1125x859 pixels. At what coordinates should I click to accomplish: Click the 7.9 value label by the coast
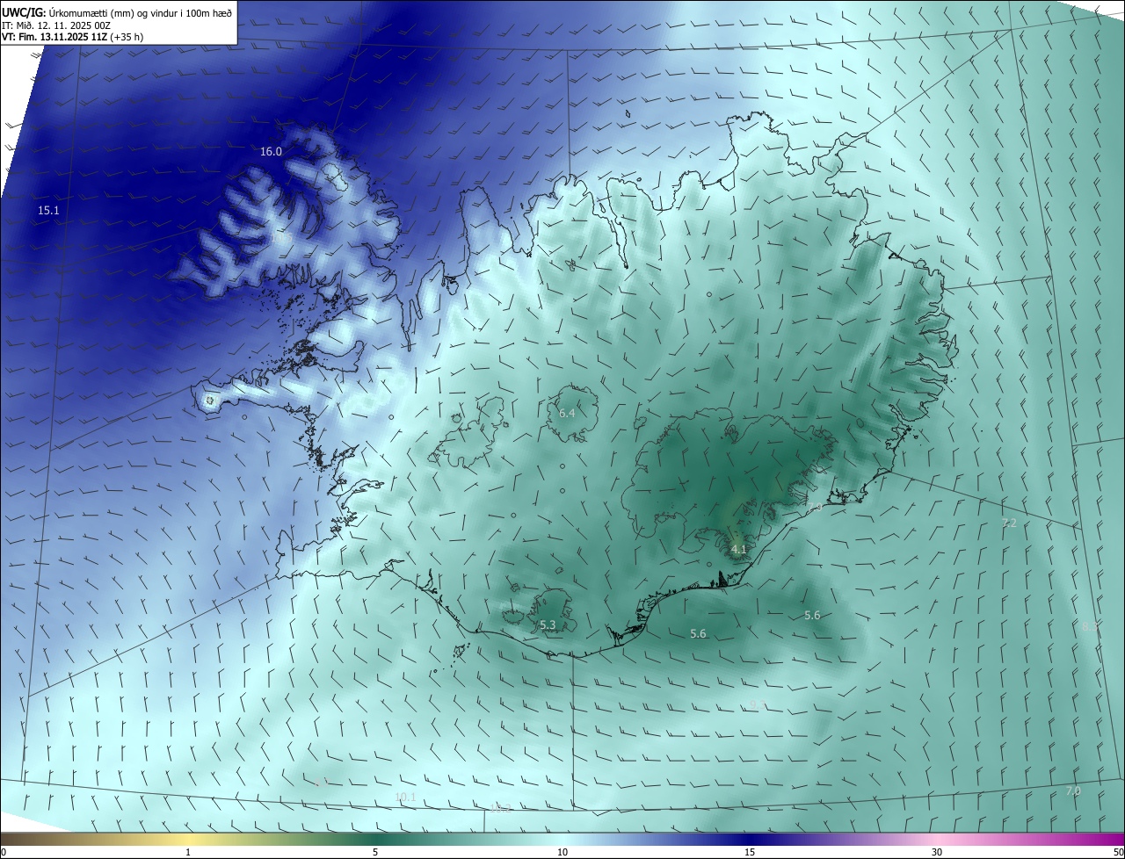click(815, 507)
